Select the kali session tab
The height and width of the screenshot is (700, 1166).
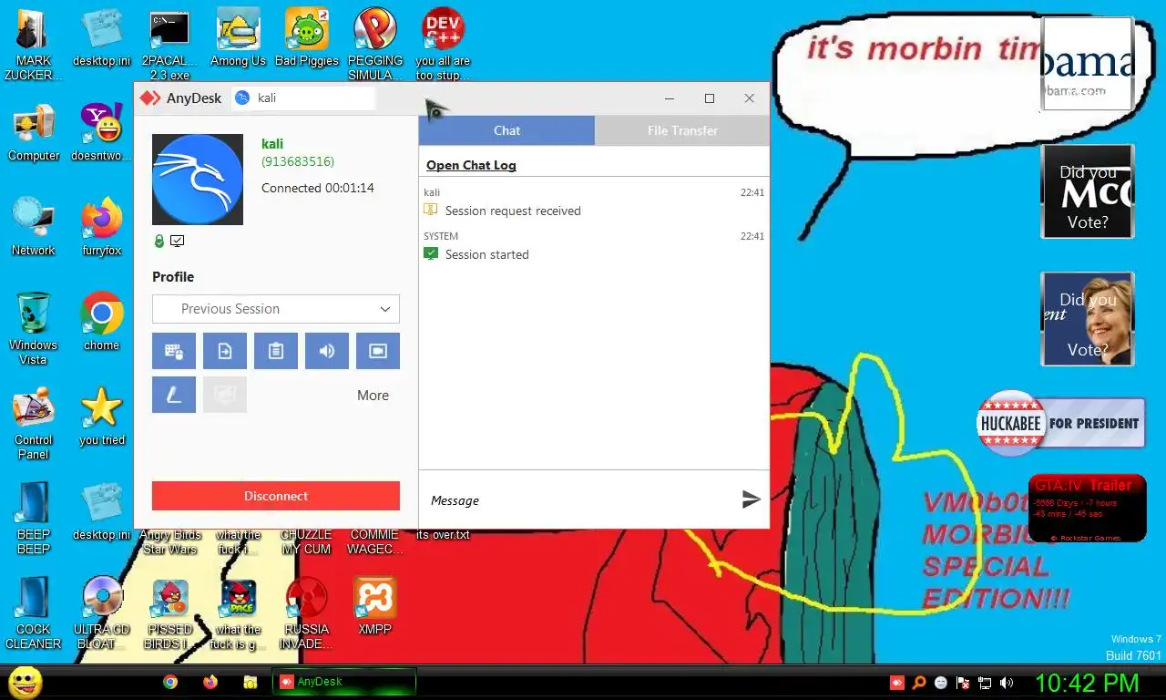coord(302,98)
